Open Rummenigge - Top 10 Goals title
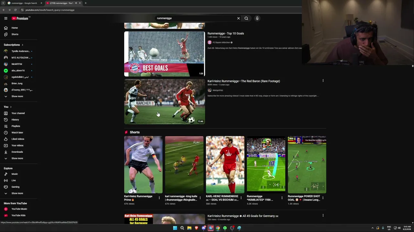414x232 pixels. coord(226,34)
